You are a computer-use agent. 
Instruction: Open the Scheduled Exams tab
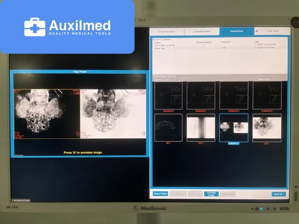tap(201, 31)
